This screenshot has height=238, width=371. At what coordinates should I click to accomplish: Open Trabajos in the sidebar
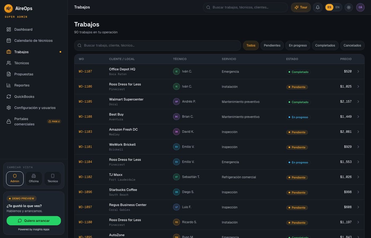(34, 52)
